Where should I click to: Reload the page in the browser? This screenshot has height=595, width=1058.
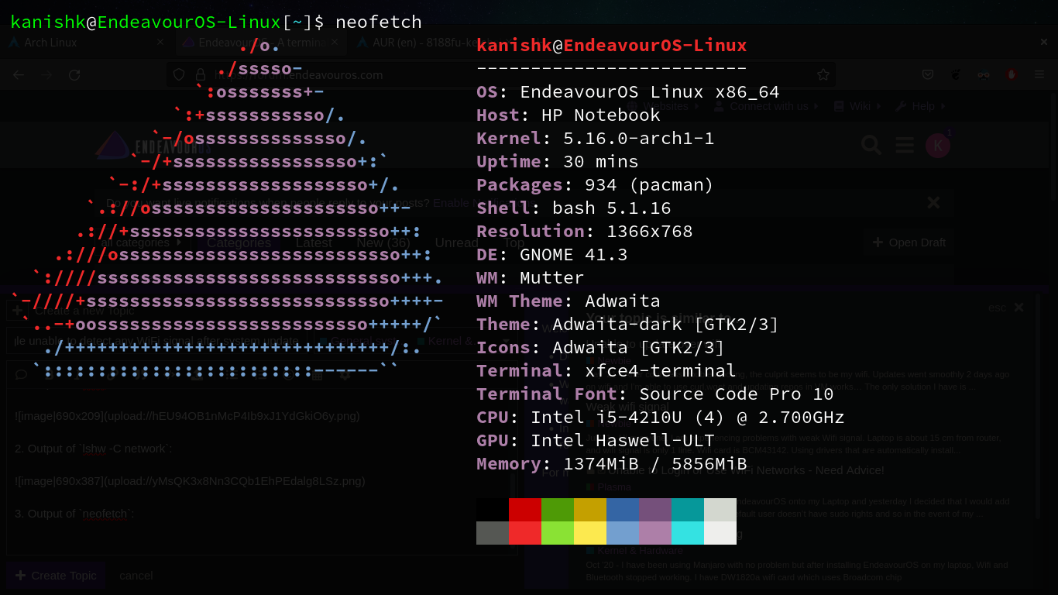[x=74, y=75]
